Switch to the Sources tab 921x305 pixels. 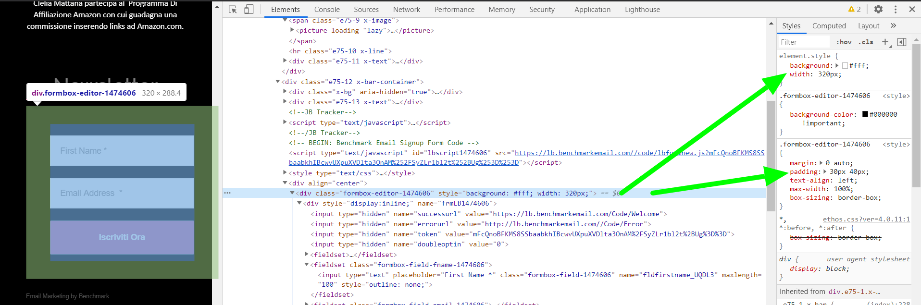point(366,9)
